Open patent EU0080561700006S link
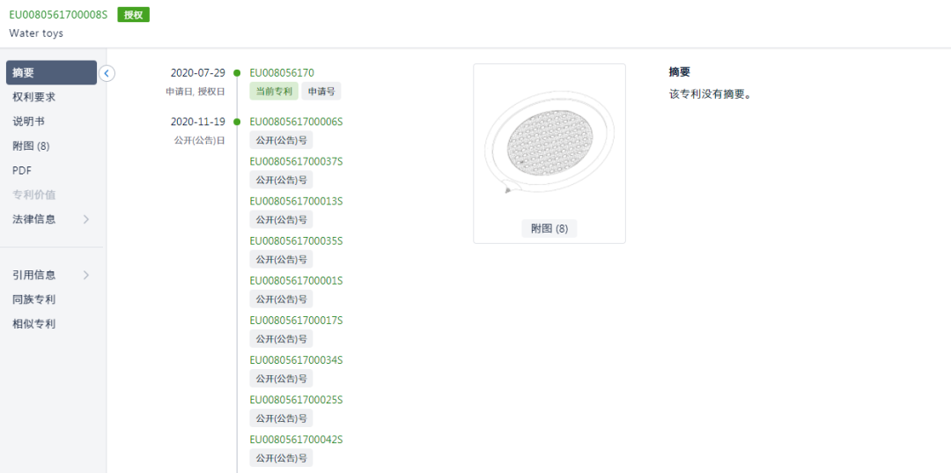The width and height of the screenshot is (951, 473). (296, 122)
